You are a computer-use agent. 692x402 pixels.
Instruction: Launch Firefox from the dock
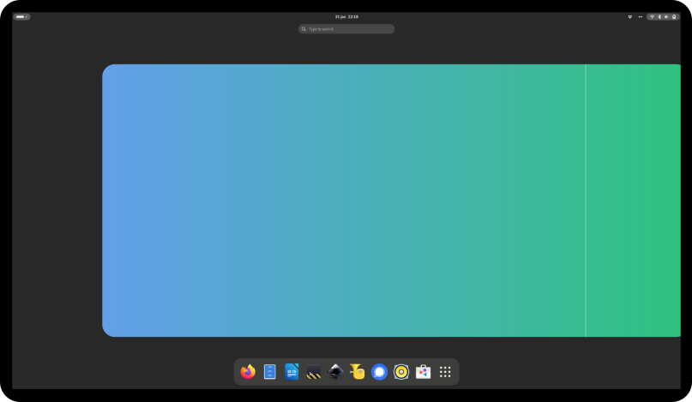coord(248,372)
